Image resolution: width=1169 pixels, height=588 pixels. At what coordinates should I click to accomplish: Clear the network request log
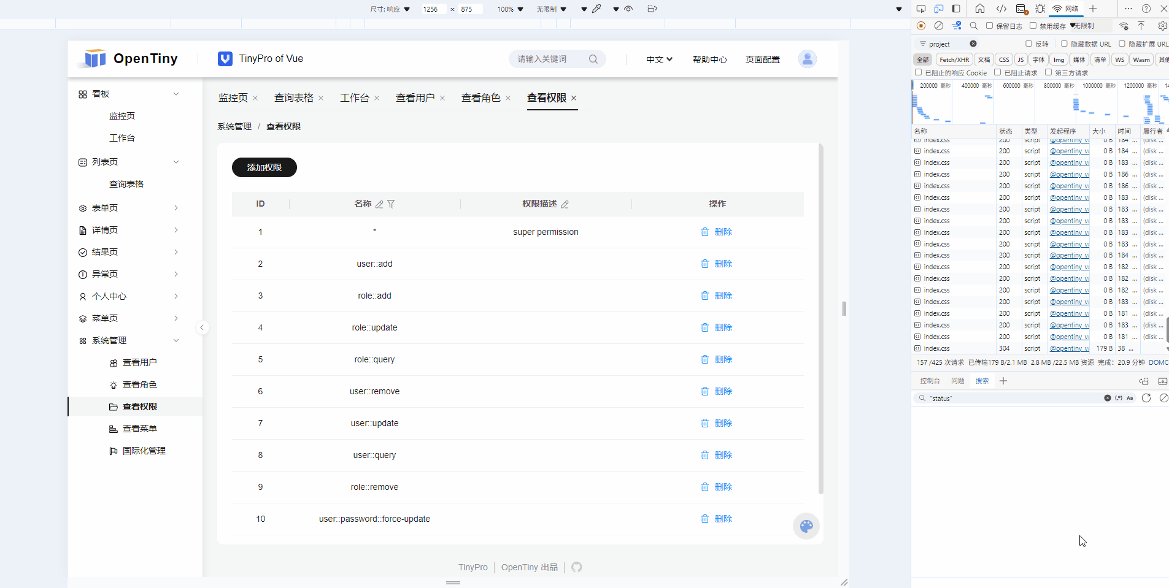[939, 26]
